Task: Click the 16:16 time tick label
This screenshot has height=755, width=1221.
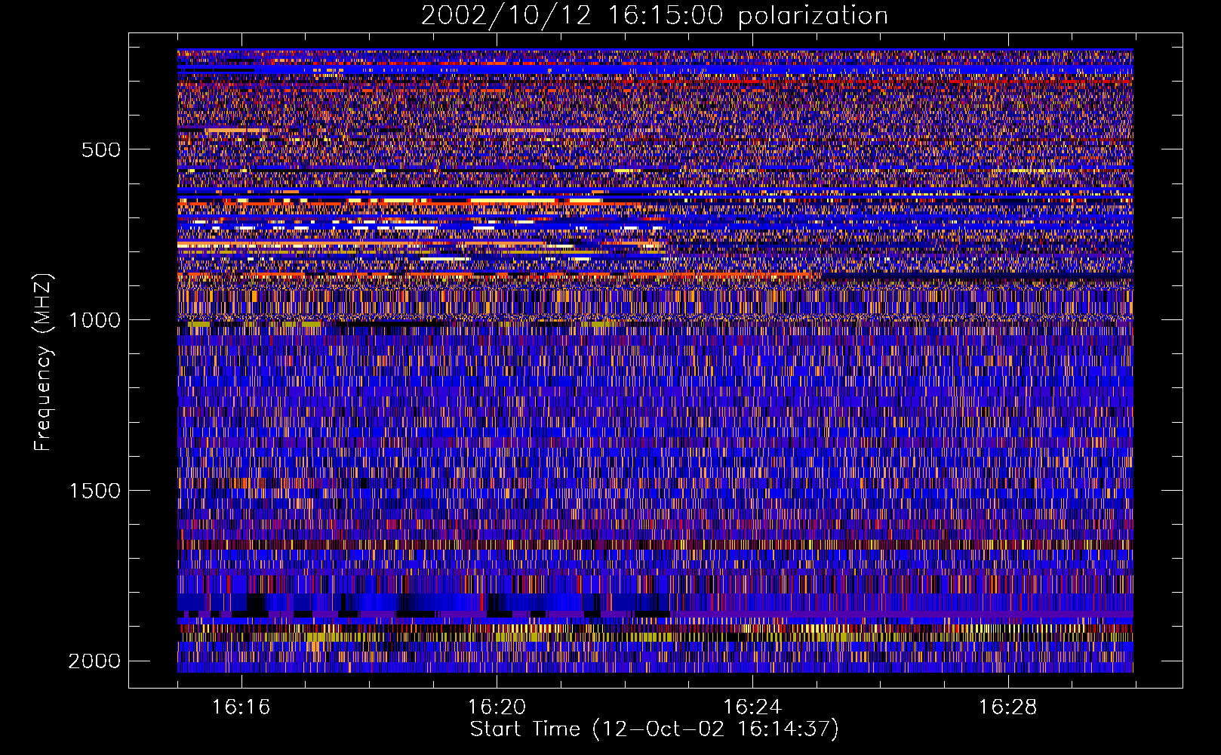Action: 241,707
